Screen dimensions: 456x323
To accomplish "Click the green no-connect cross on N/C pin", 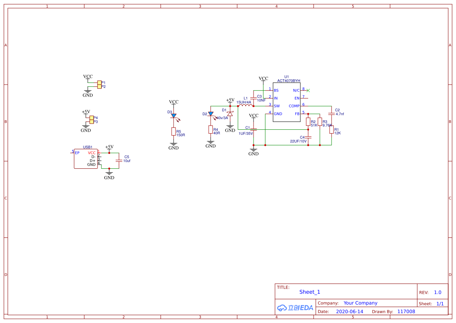I will tap(308, 90).
